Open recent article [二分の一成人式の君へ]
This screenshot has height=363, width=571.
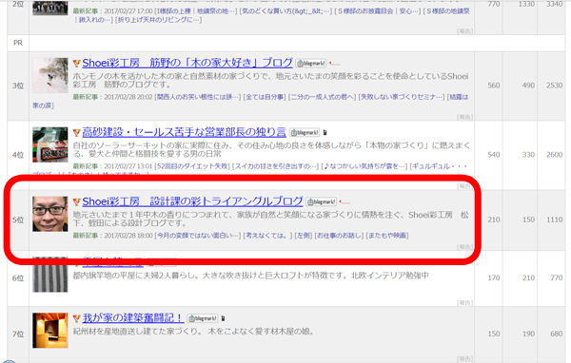[322, 97]
